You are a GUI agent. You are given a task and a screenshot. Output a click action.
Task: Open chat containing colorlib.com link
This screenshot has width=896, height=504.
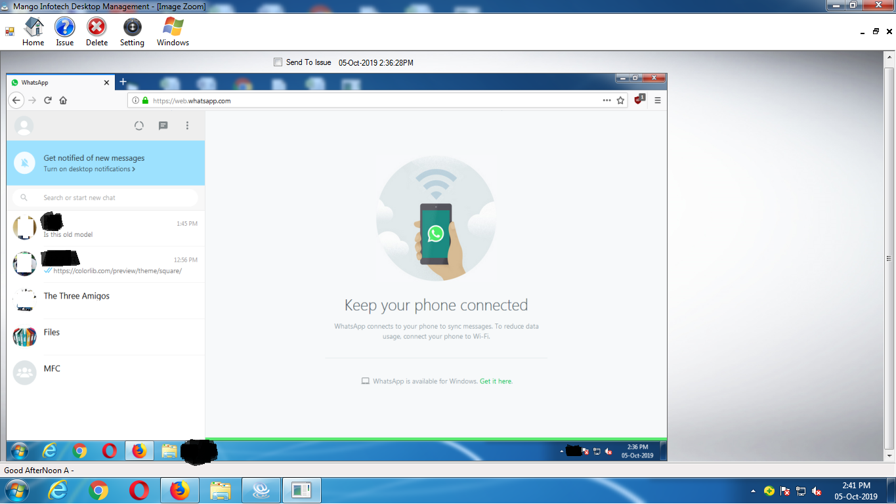point(106,264)
